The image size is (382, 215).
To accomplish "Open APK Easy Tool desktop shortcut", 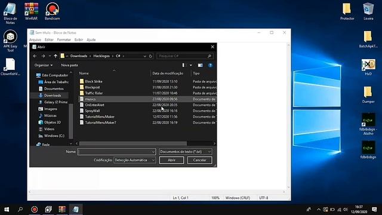I will [x=10, y=41].
